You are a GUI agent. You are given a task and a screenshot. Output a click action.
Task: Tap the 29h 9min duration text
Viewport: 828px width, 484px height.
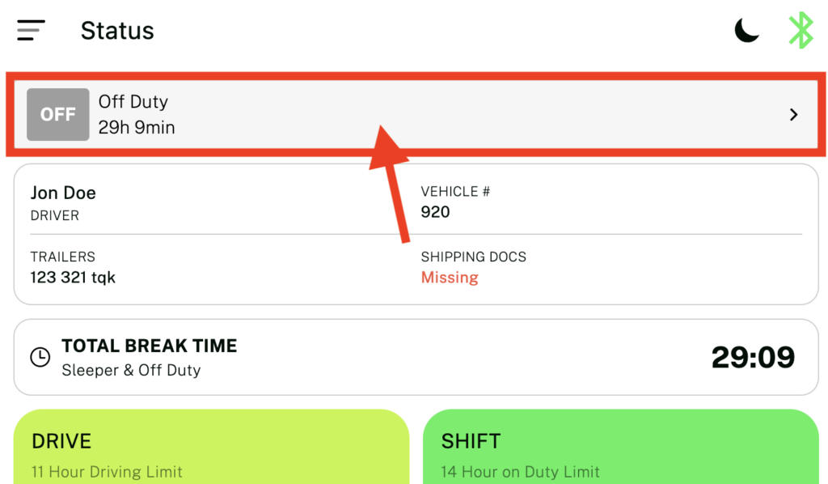point(137,127)
